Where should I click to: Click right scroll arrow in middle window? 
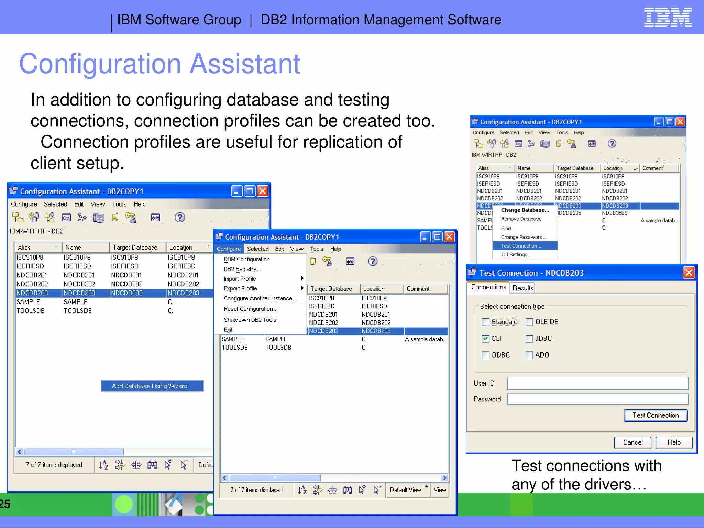click(x=444, y=478)
